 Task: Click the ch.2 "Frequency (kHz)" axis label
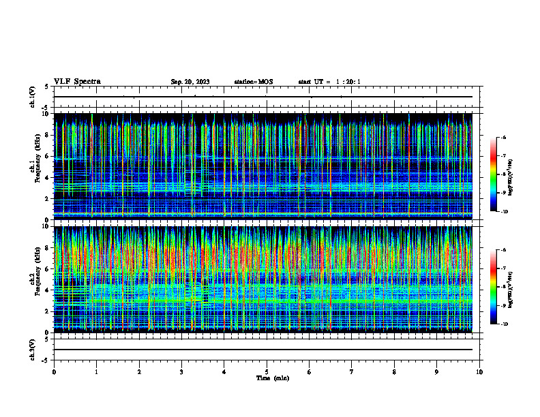(x=37, y=271)
